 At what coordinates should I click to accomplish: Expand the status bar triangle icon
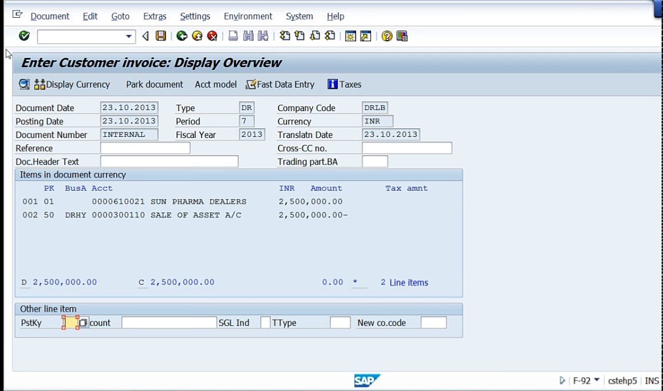click(562, 381)
